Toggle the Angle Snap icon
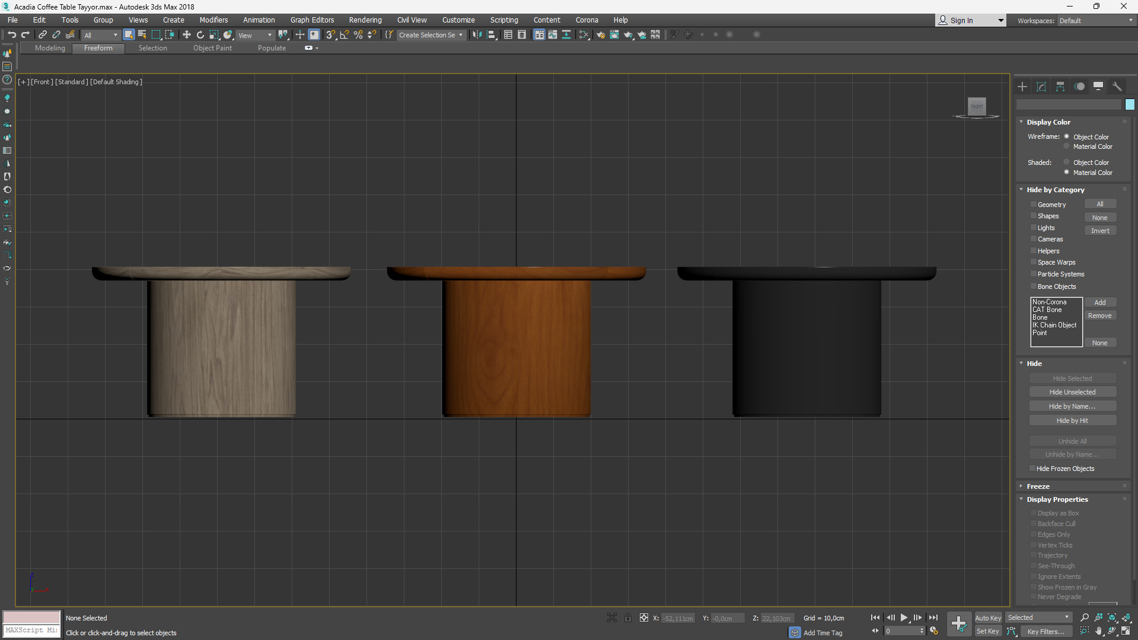Image resolution: width=1138 pixels, height=640 pixels. click(x=345, y=35)
